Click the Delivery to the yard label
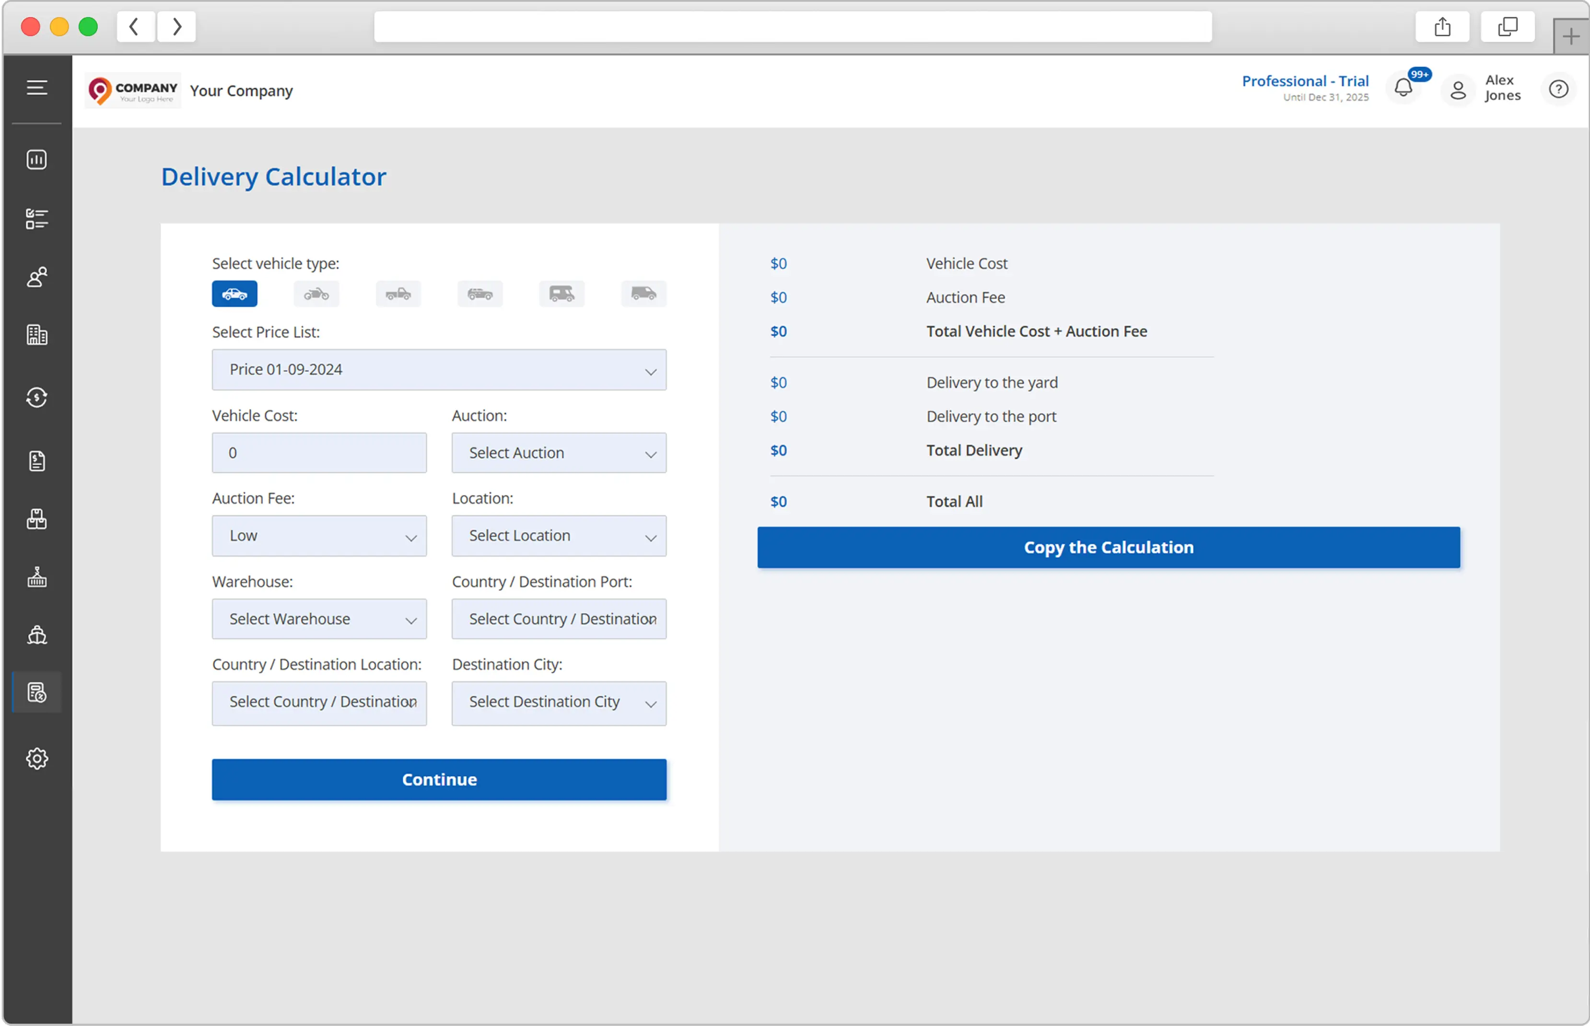 coord(992,383)
